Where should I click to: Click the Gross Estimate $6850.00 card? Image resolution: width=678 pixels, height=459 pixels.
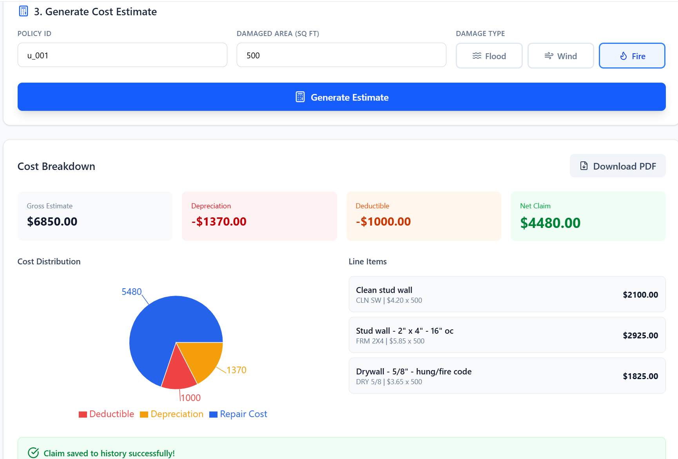click(x=95, y=216)
